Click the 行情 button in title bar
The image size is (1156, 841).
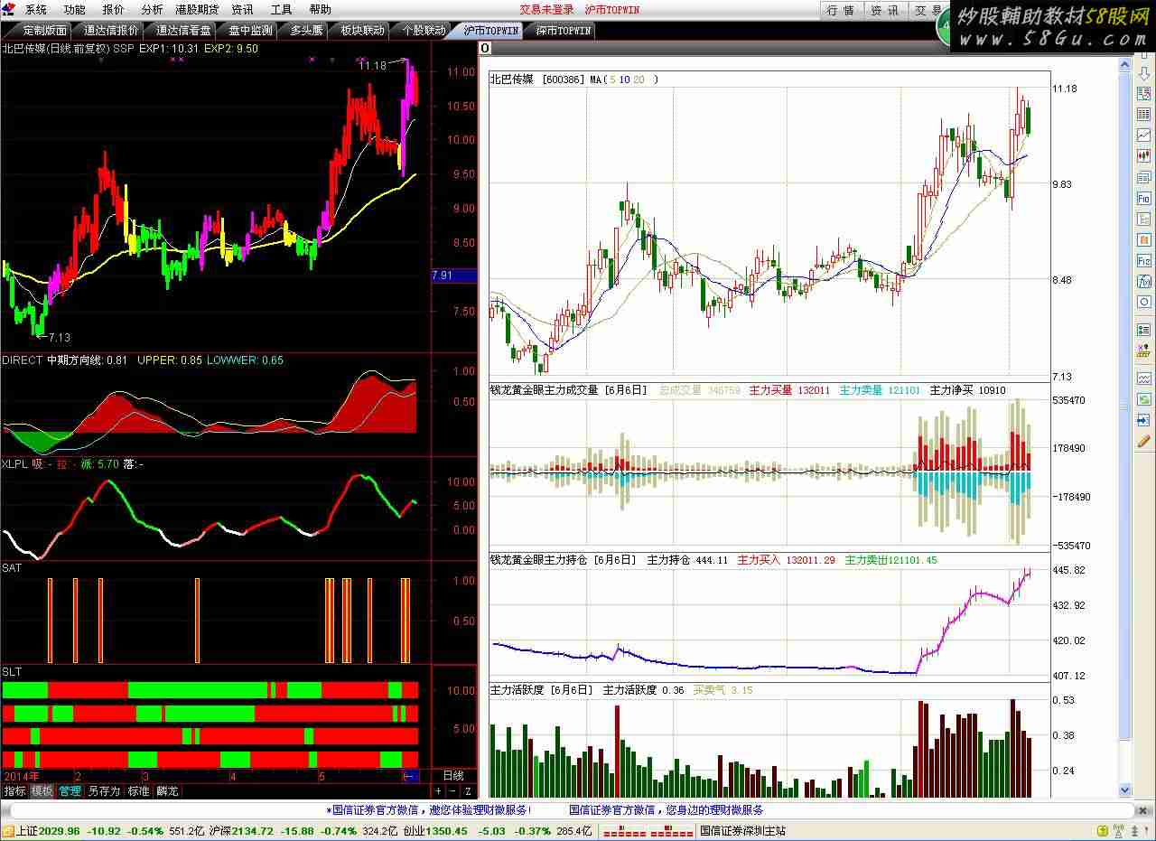tap(840, 10)
